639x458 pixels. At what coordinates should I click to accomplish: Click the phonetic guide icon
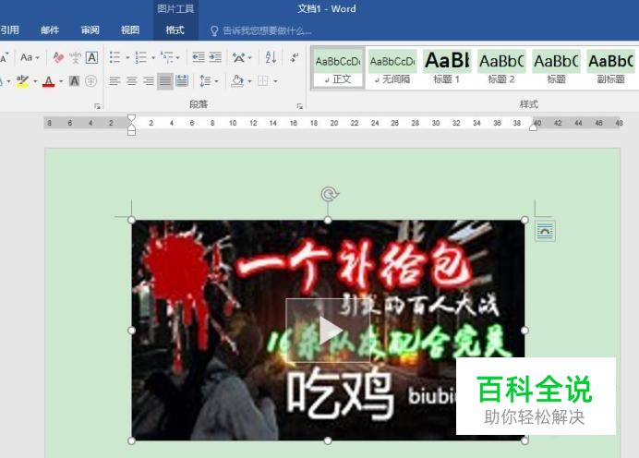(75, 57)
